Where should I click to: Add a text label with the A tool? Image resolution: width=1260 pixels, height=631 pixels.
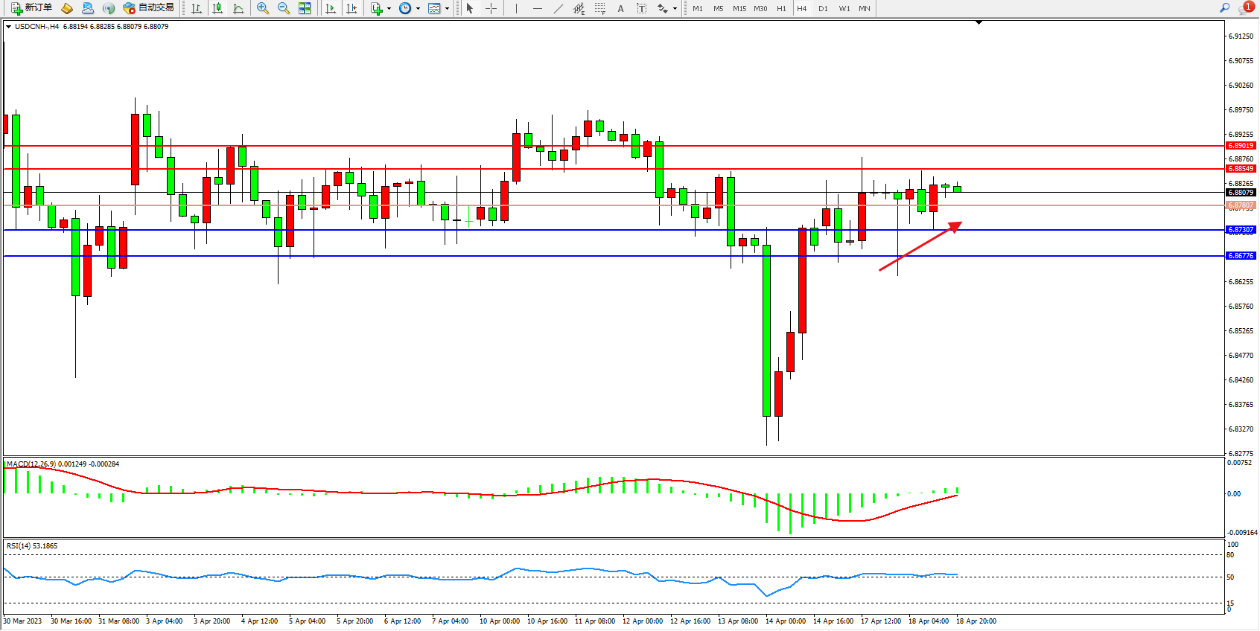point(620,8)
